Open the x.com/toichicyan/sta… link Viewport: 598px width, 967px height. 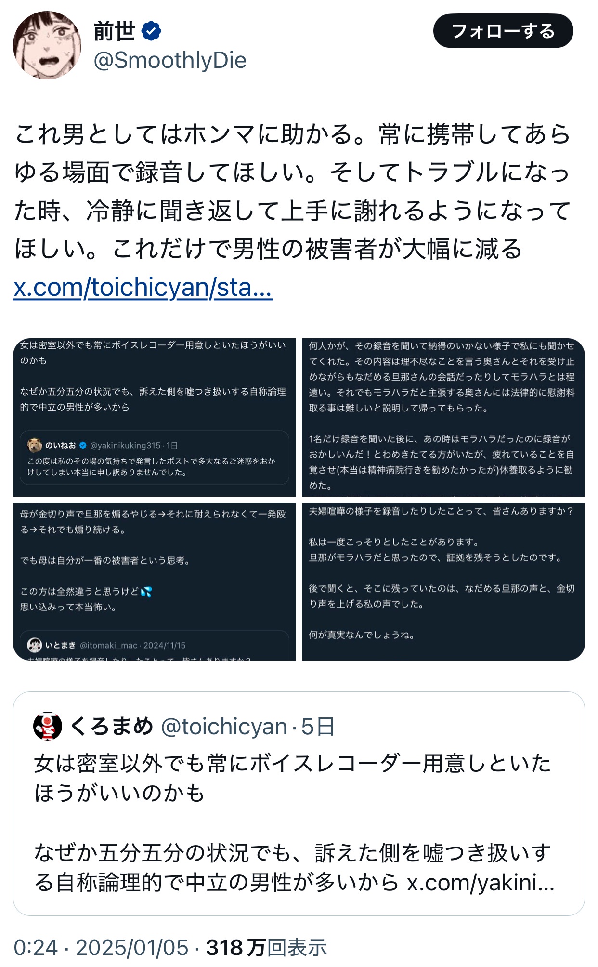(x=143, y=288)
